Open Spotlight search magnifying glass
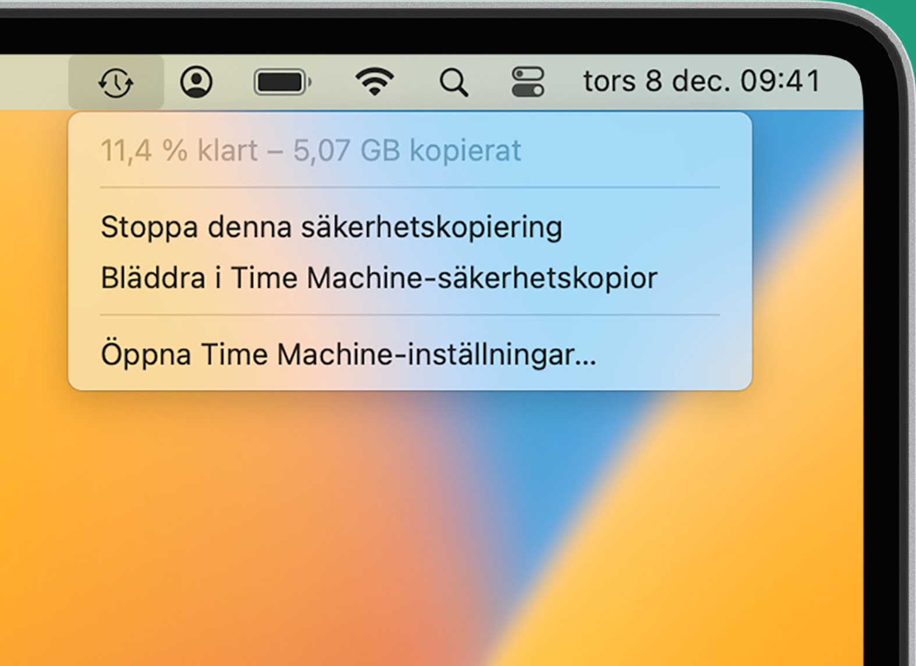The height and width of the screenshot is (666, 916). (453, 82)
